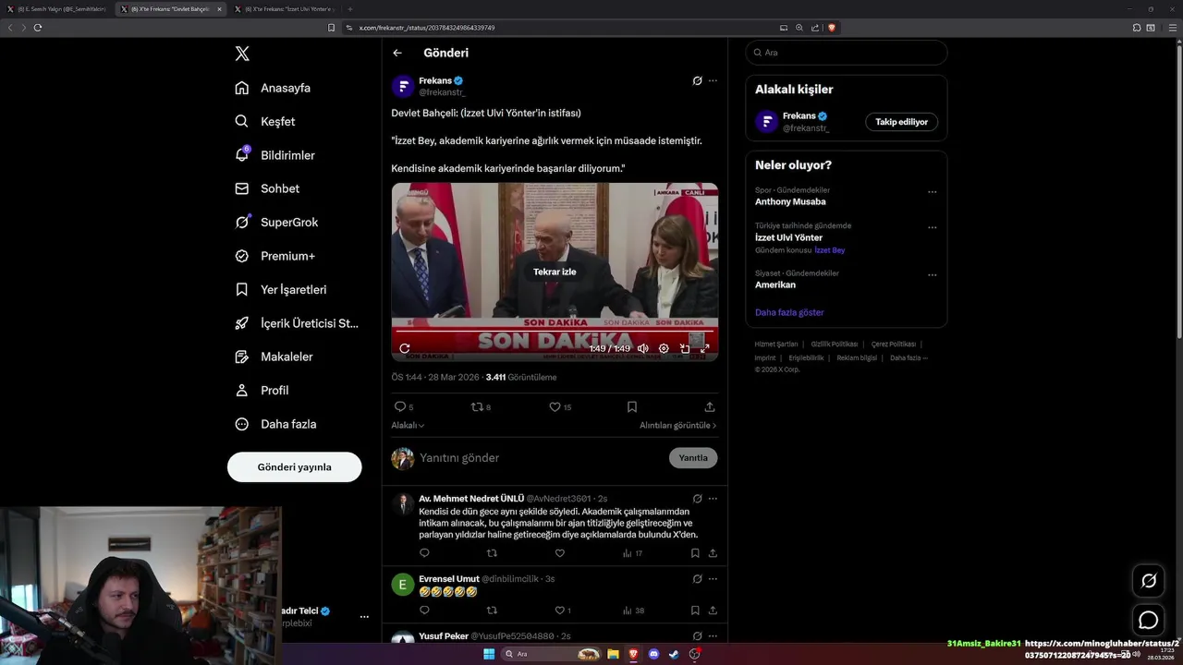Open Frekans profile avatar on the post
Screen dimensions: 1183x665
403,87
